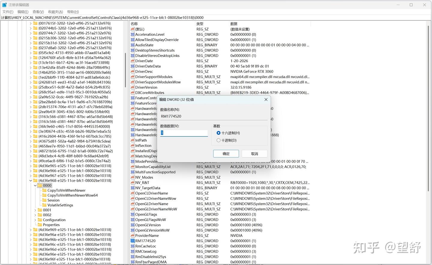Select the 十六进制(H) hexadecimal radio button
The image size is (432, 265).
(x=218, y=133)
